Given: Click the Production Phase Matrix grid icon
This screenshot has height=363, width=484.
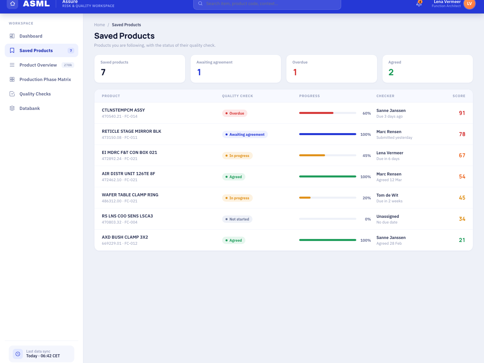Looking at the screenshot, I should (12, 79).
